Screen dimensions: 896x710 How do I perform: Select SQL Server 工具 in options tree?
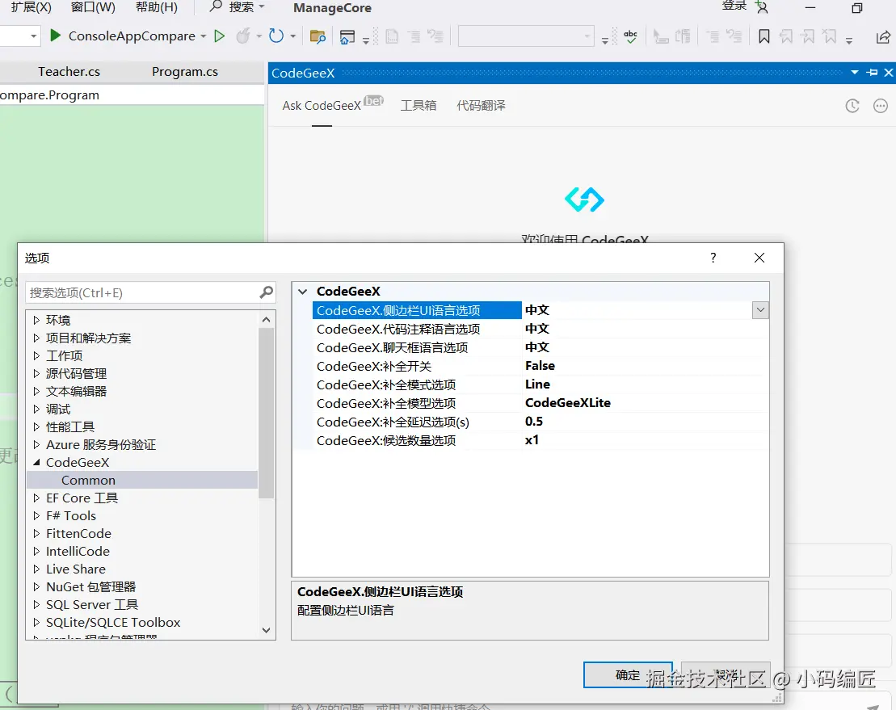[x=92, y=604]
